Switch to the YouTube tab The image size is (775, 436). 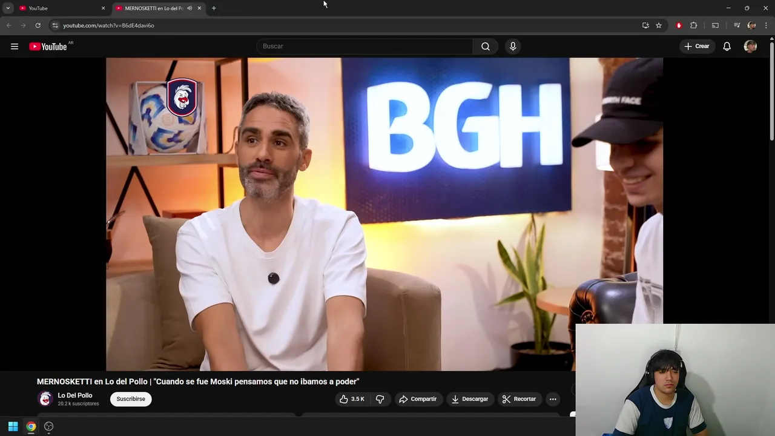[62, 8]
